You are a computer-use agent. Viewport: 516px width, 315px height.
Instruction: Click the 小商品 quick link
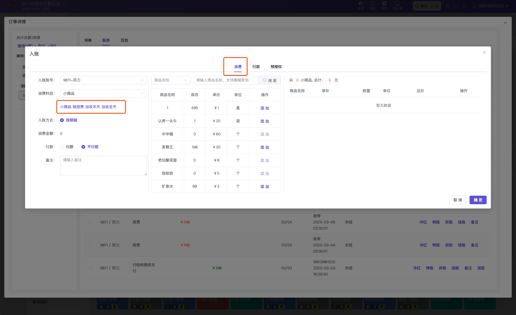(66, 107)
